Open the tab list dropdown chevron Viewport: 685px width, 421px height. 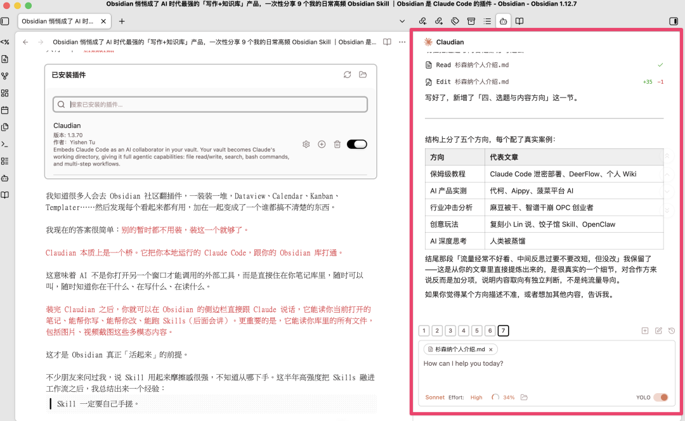402,21
